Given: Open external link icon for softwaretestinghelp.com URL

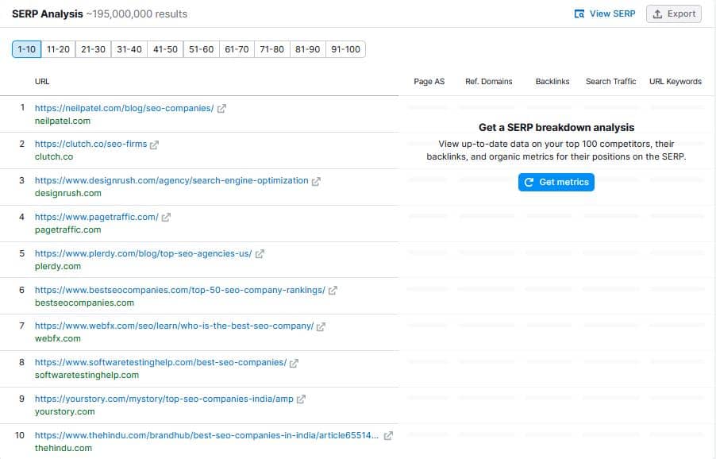Looking at the screenshot, I should (x=294, y=363).
